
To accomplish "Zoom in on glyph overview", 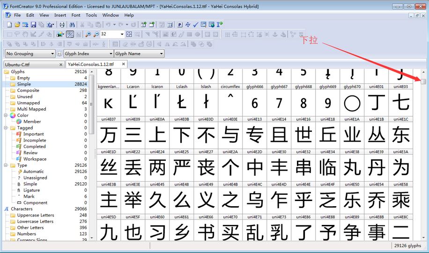I will [x=88, y=34].
